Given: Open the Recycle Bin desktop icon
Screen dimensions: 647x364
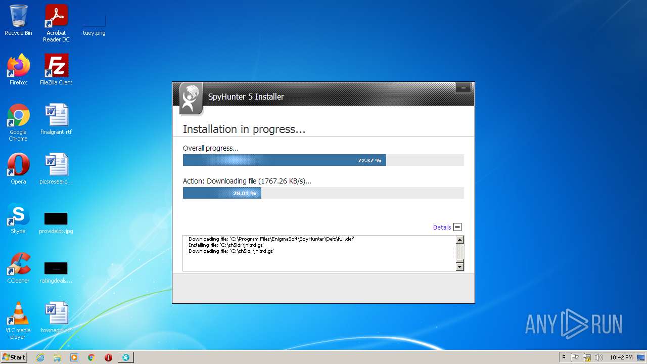Looking at the screenshot, I should [x=18, y=20].
